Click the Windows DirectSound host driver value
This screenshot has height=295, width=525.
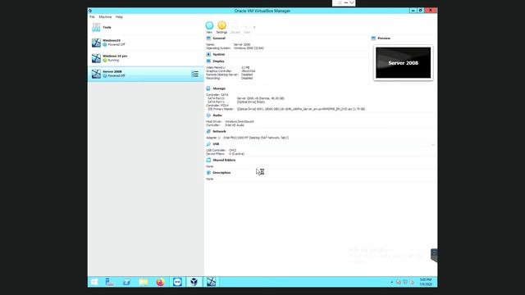pos(239,121)
